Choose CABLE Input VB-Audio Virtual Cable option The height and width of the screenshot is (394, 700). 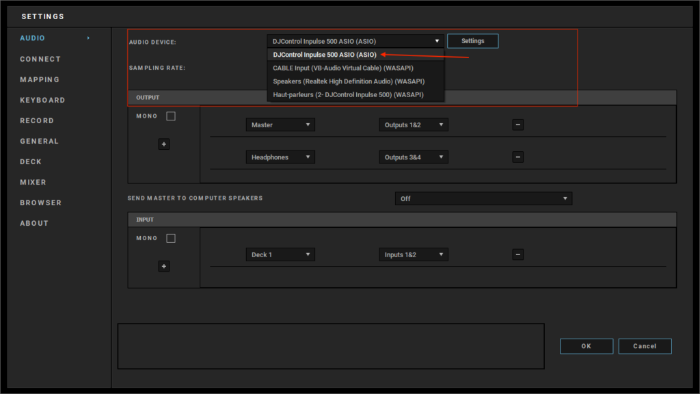343,68
